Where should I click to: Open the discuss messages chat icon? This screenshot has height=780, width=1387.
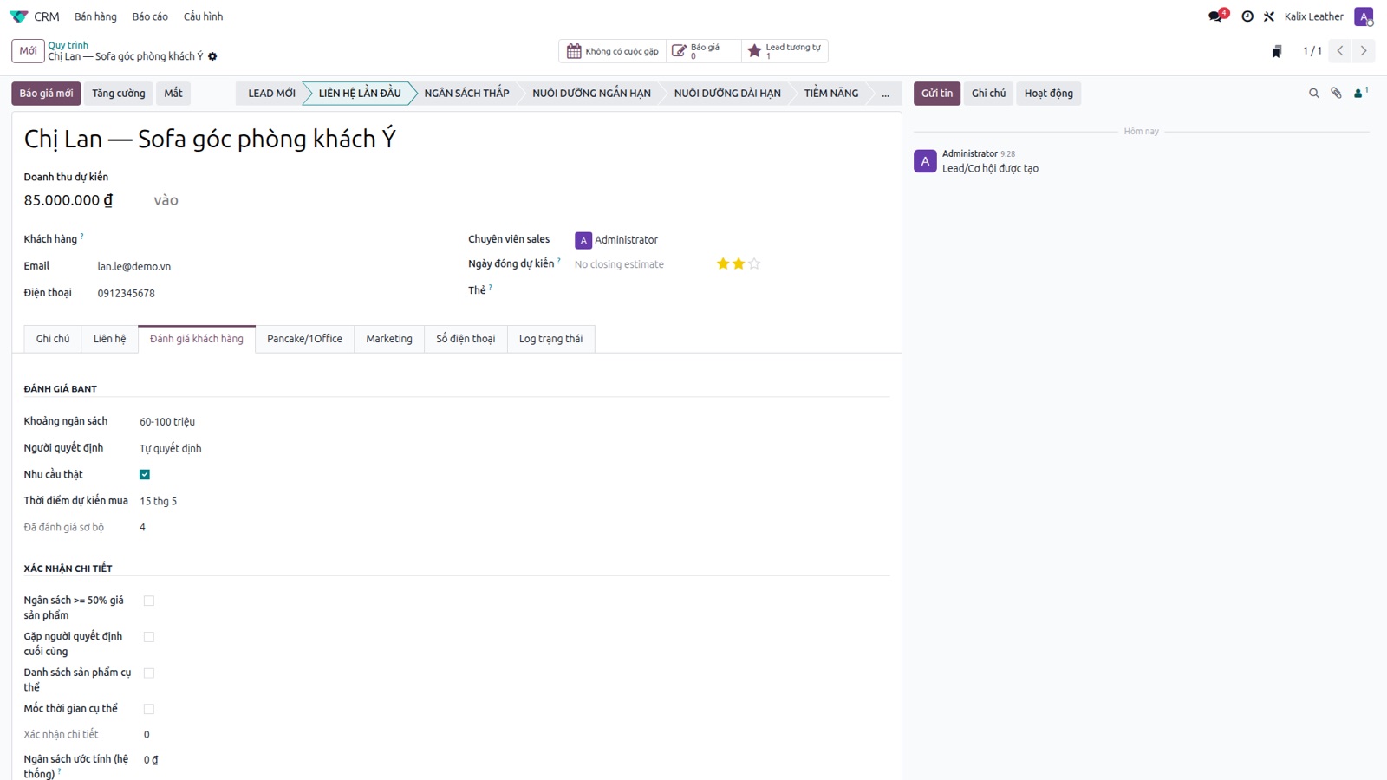point(1215,16)
